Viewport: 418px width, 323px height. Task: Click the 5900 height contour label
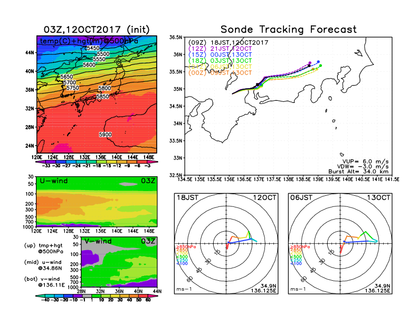coord(106,135)
